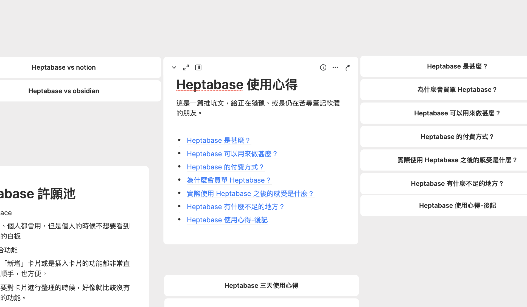527x307 pixels.
Task: Open the 'Heptabase 可以用來做甚麼？' link
Action: click(232, 154)
